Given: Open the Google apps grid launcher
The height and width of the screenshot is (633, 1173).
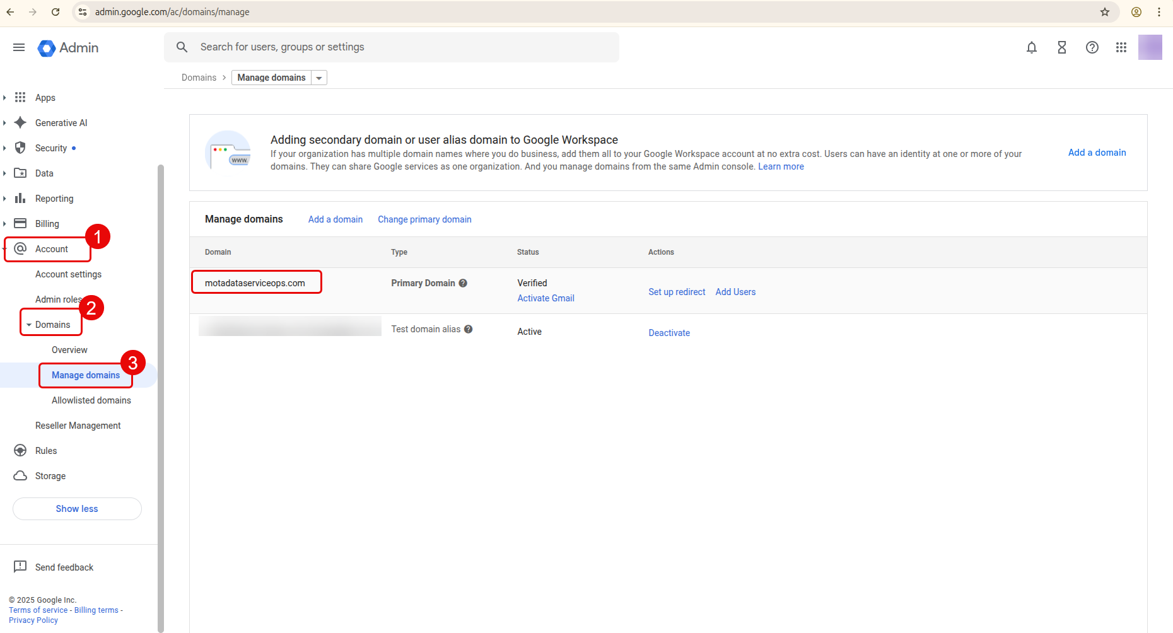Looking at the screenshot, I should pyautogui.click(x=1121, y=47).
